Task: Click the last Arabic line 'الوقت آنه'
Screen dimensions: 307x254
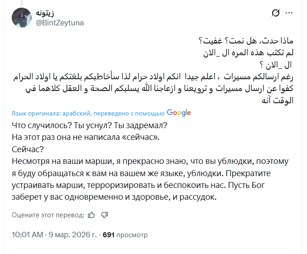Action: pyautogui.click(x=278, y=101)
